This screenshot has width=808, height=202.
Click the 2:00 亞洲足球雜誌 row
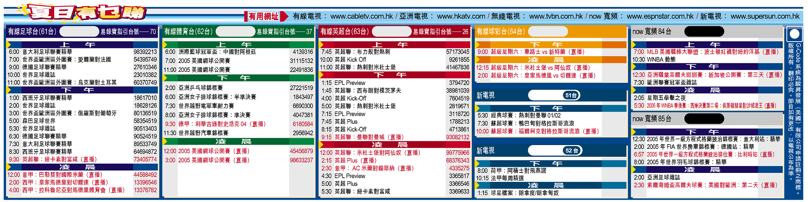click(707, 177)
